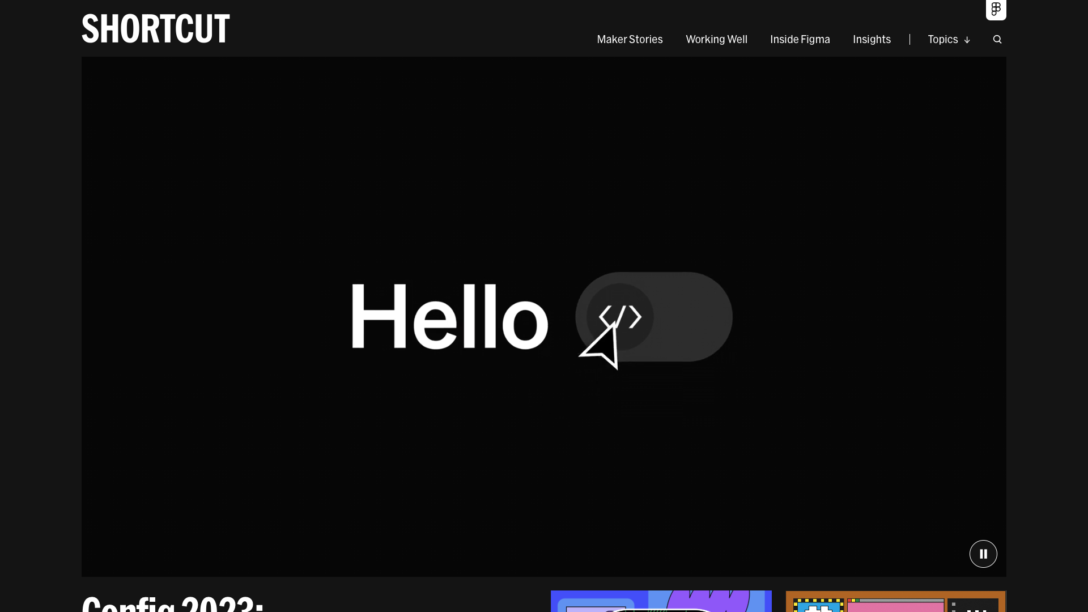Expand the Topics dropdown menu
This screenshot has width=1088, height=612.
pos(942,39)
